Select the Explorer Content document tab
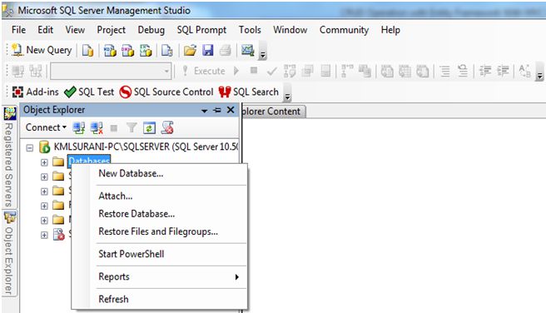Screen dimensions: 546x313 point(274,112)
